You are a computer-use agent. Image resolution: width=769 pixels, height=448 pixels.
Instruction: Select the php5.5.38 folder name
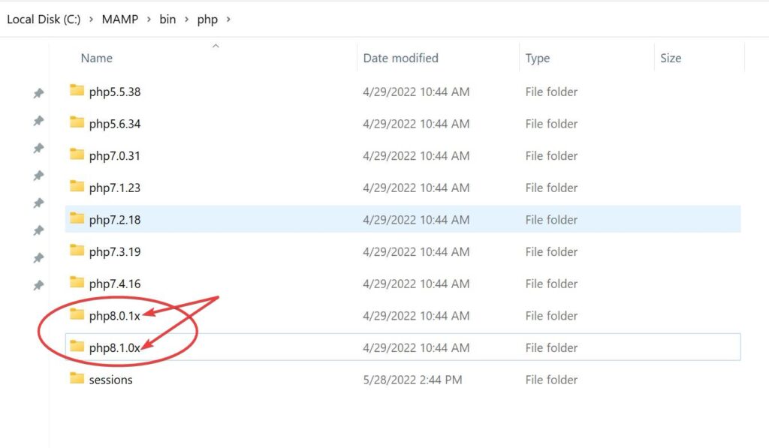pos(115,92)
